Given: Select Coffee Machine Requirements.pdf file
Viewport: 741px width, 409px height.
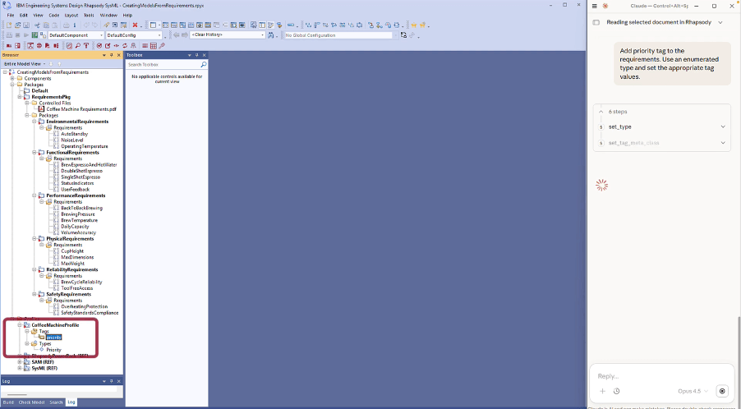Looking at the screenshot, I should (x=81, y=109).
